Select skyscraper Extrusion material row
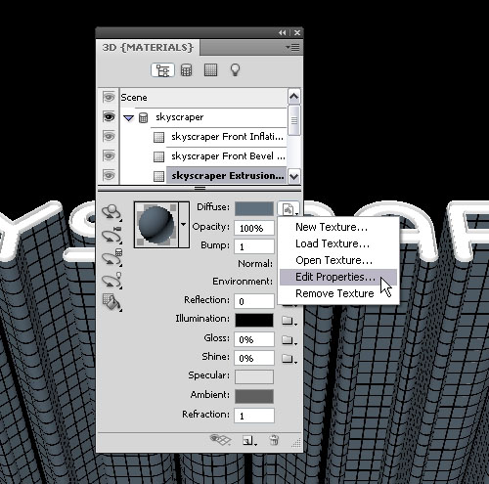Viewport: 489px width, 484px height. 227,176
